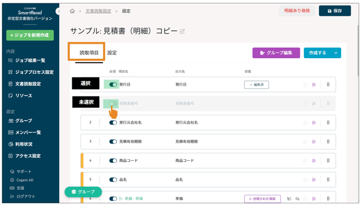361x206 pixels.
Task: Click the SmartRead logo in the sidebar
Action: click(x=30, y=12)
